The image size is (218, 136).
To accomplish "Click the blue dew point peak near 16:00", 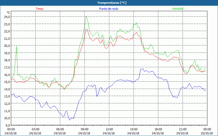I will (142, 69).
